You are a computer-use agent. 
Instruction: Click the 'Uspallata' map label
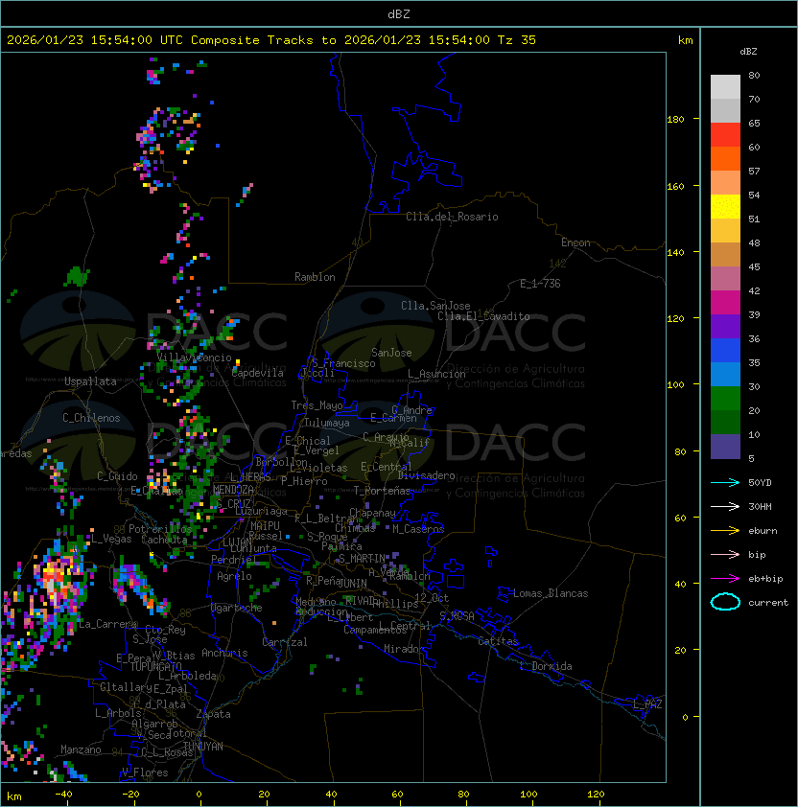[x=90, y=381]
